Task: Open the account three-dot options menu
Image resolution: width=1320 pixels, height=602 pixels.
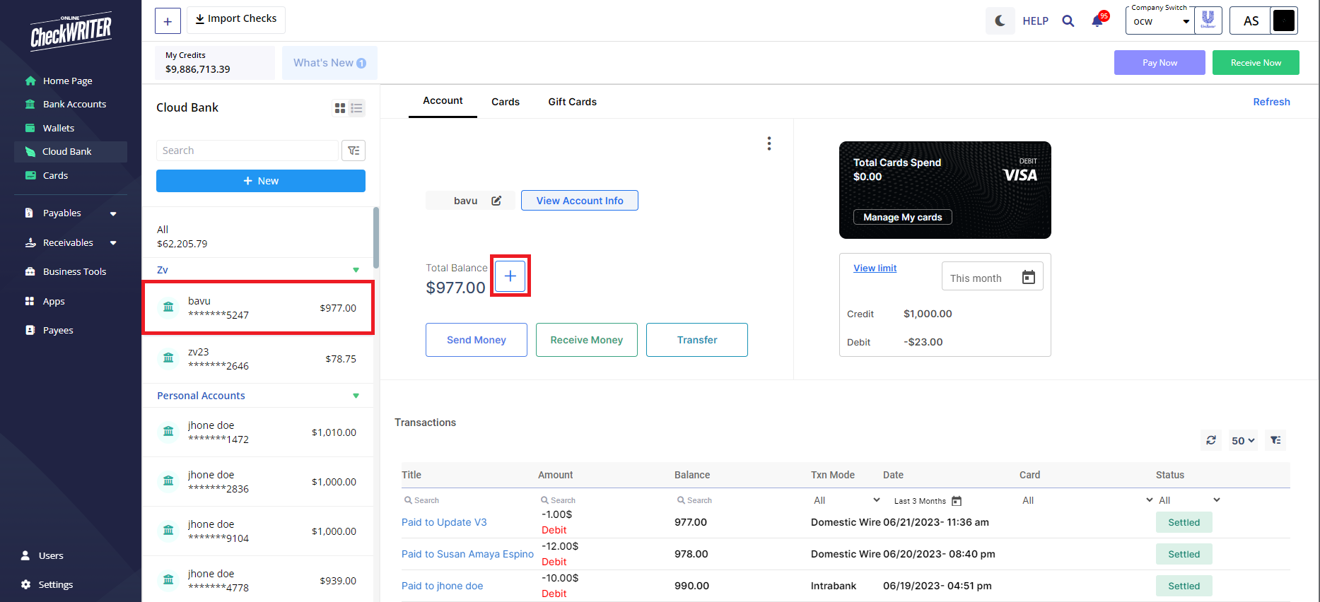Action: pos(769,143)
